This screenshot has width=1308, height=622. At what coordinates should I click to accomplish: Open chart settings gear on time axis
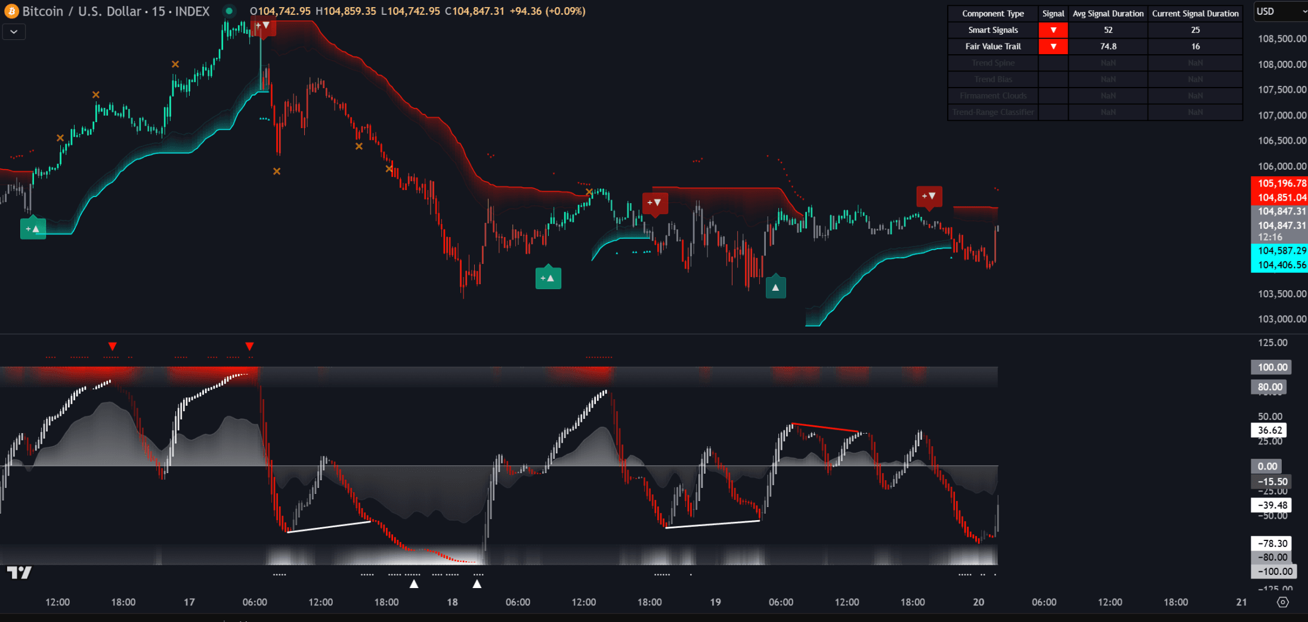pos(1282,602)
